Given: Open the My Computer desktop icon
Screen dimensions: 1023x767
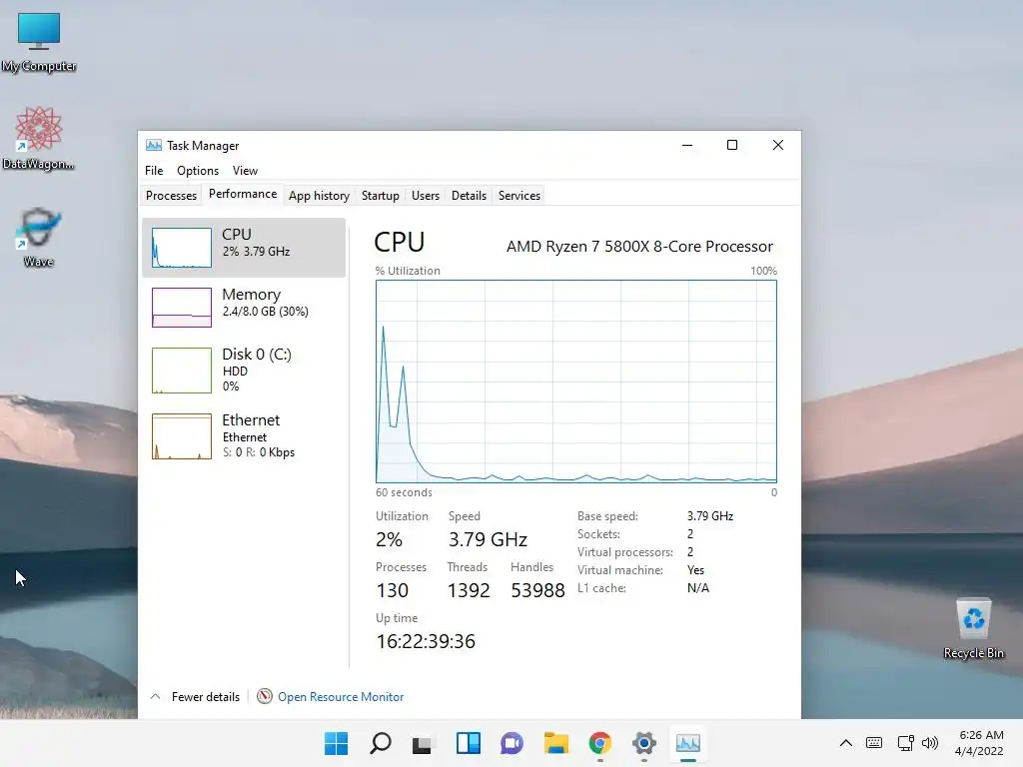Looking at the screenshot, I should click(x=39, y=42).
